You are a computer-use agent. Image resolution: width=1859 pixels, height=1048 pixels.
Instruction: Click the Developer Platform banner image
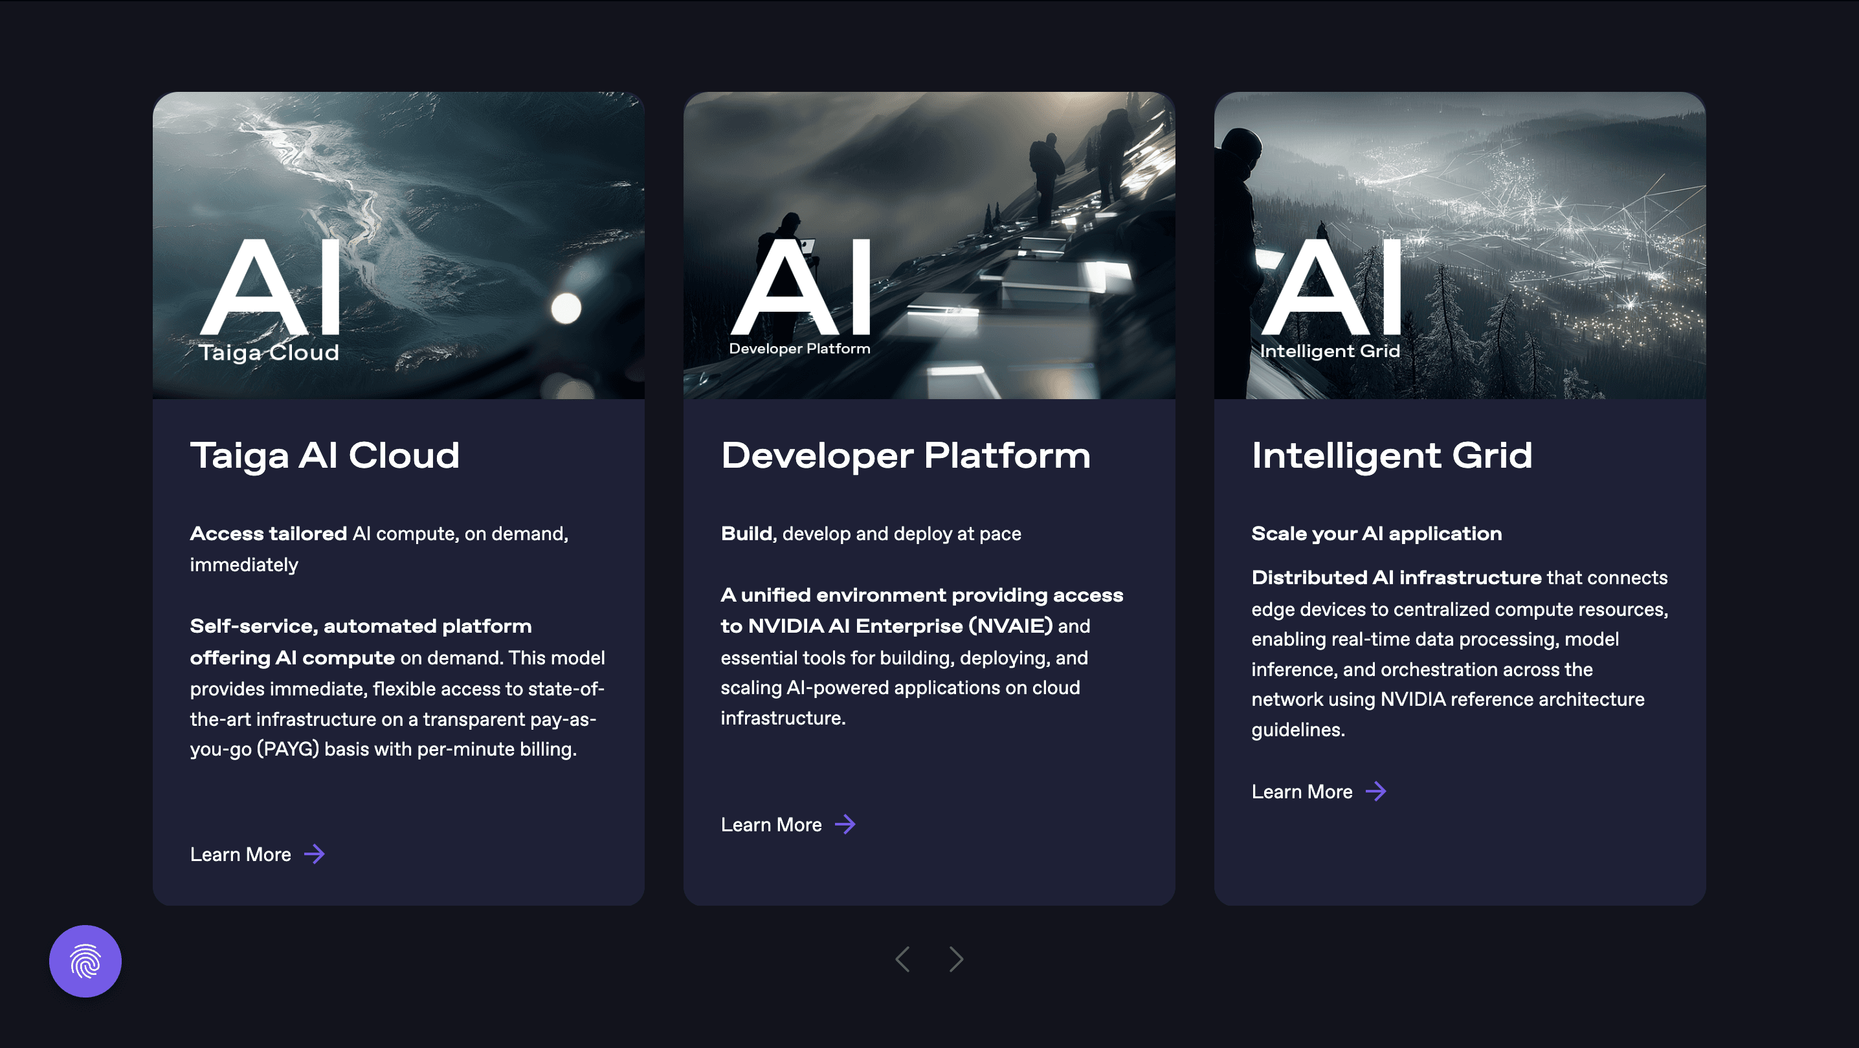pyautogui.click(x=929, y=245)
